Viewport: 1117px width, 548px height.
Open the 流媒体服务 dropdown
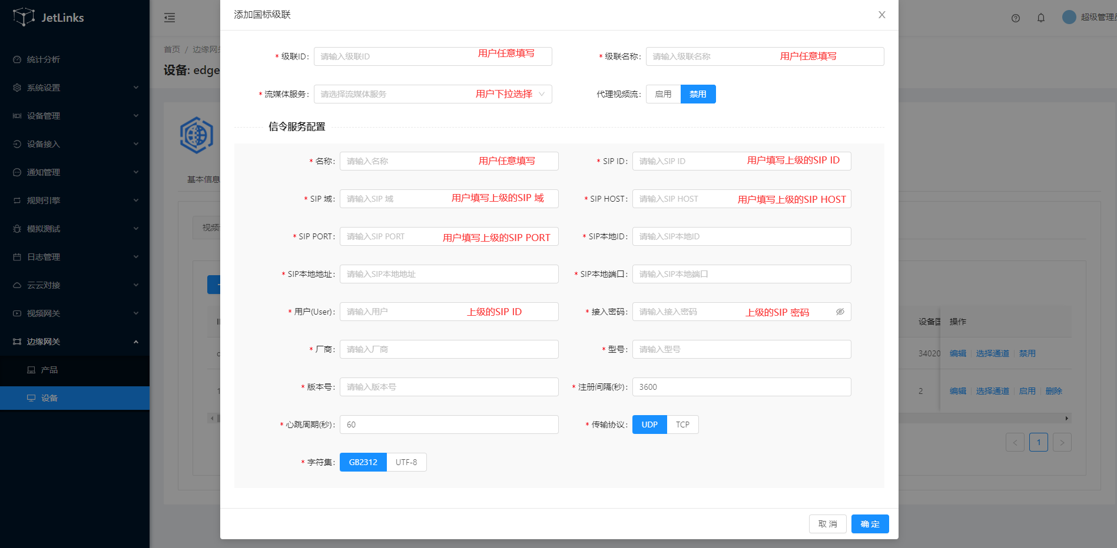pos(433,94)
